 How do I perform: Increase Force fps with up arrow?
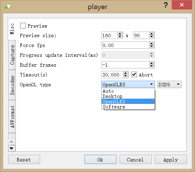coord(151,44)
